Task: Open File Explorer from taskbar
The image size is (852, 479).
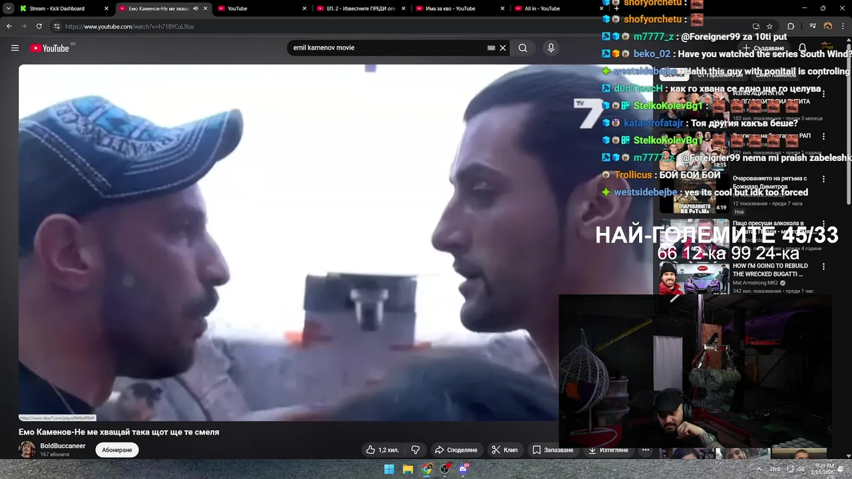Action: pos(407,469)
